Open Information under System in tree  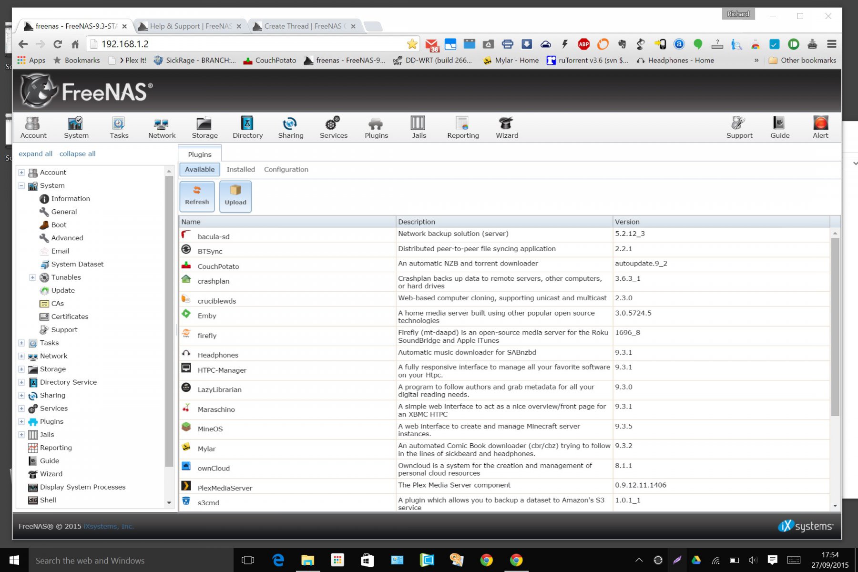[71, 199]
